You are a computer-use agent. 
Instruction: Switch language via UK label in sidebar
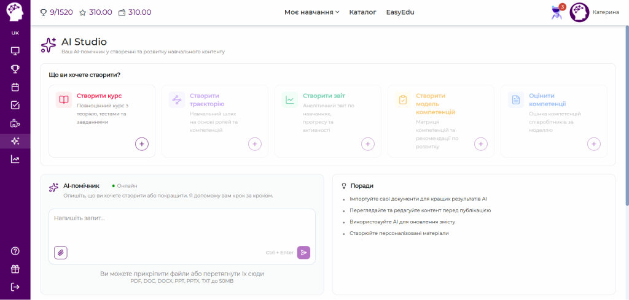[x=15, y=33]
